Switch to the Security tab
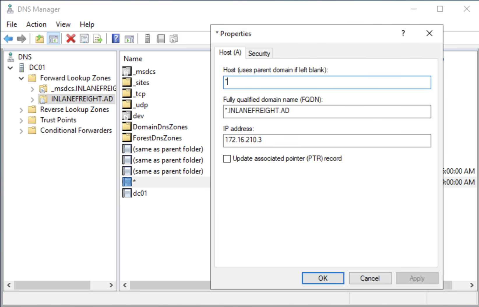 tap(259, 54)
